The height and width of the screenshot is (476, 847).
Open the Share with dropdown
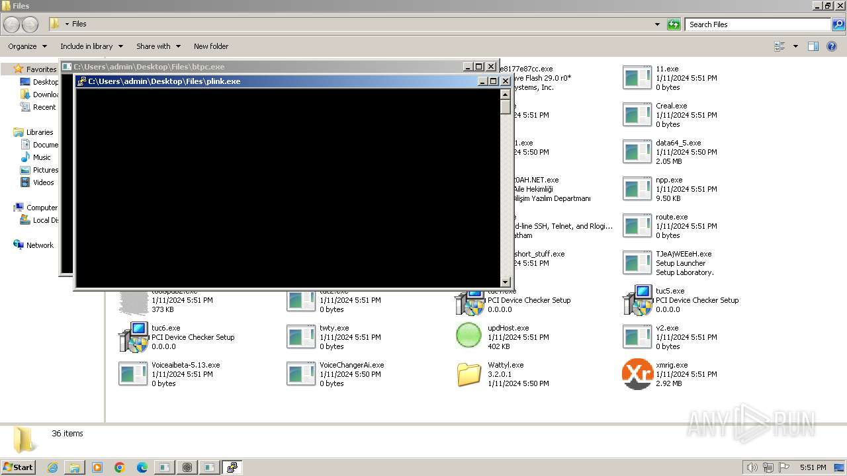click(x=158, y=46)
